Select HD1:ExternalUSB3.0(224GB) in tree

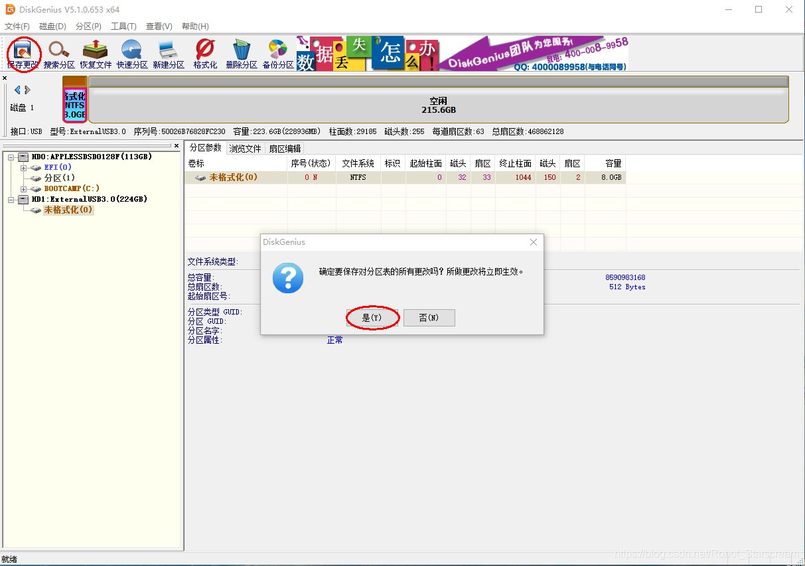tap(89, 200)
